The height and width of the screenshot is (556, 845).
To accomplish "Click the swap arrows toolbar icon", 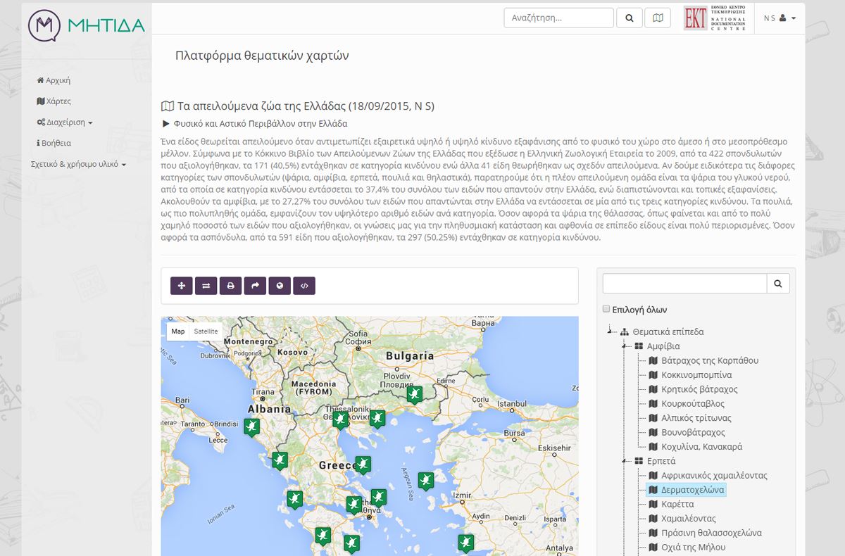I will coord(206,286).
